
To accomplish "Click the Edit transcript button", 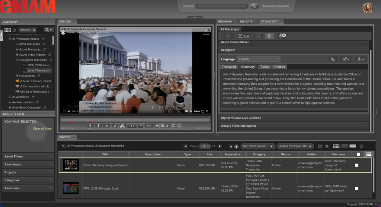I will [244, 36].
